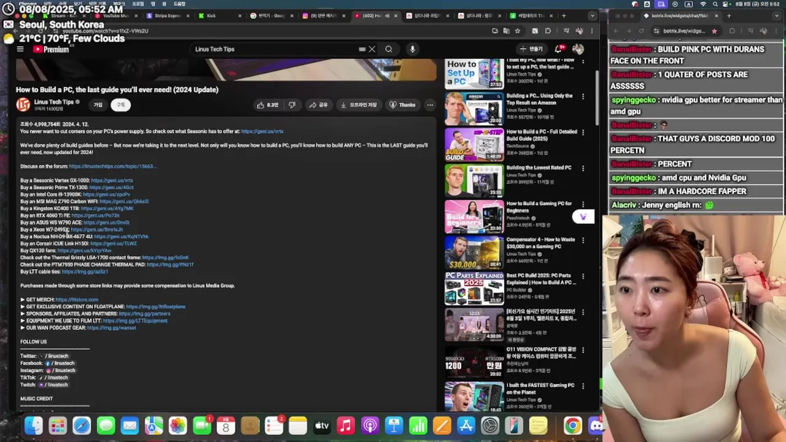Expand the Chrome tab search chevron
786x442 pixels.
(x=592, y=15)
